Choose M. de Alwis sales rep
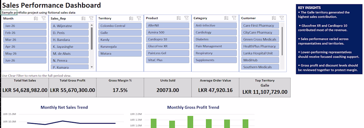Screen dimensions: 364x128 [69, 54]
